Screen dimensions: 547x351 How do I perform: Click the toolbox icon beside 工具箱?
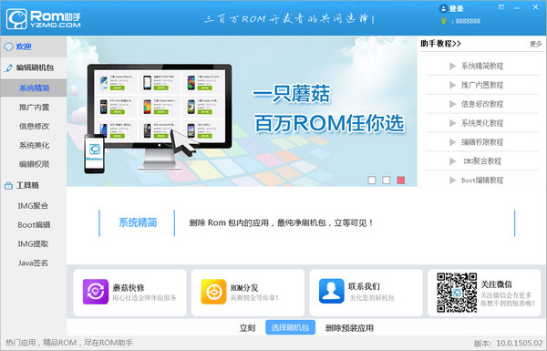click(8, 186)
